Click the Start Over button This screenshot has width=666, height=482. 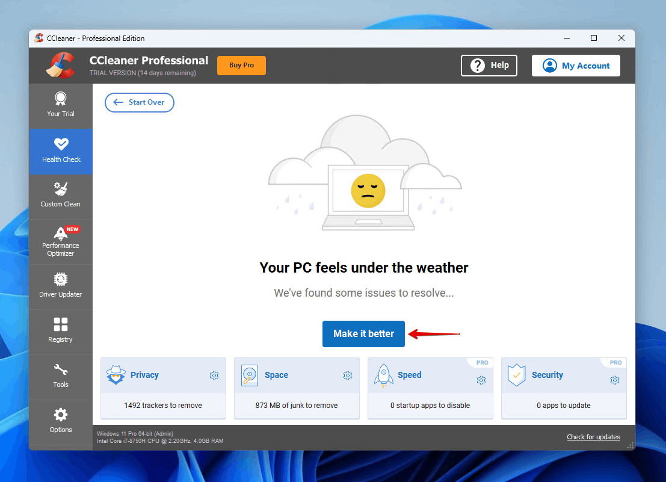(140, 102)
